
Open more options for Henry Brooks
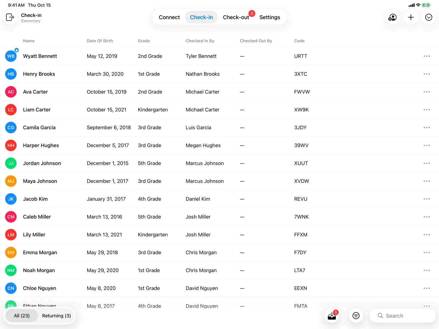[x=427, y=74]
